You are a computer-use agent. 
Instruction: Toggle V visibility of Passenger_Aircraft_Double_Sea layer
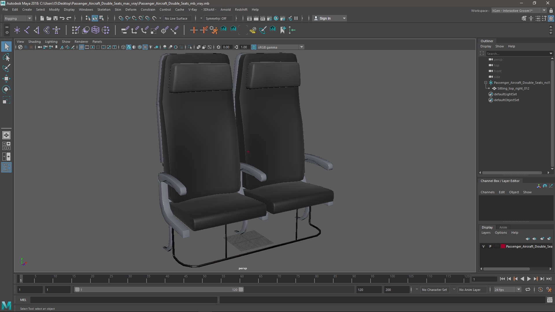pos(483,246)
